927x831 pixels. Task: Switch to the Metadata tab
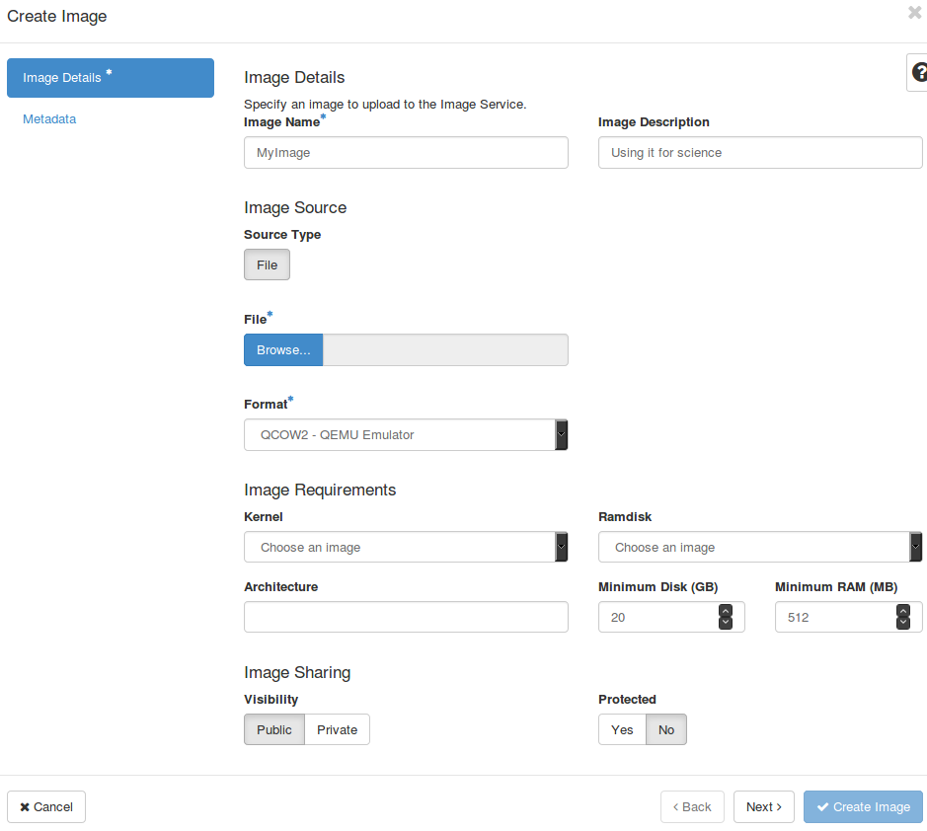[x=49, y=119]
